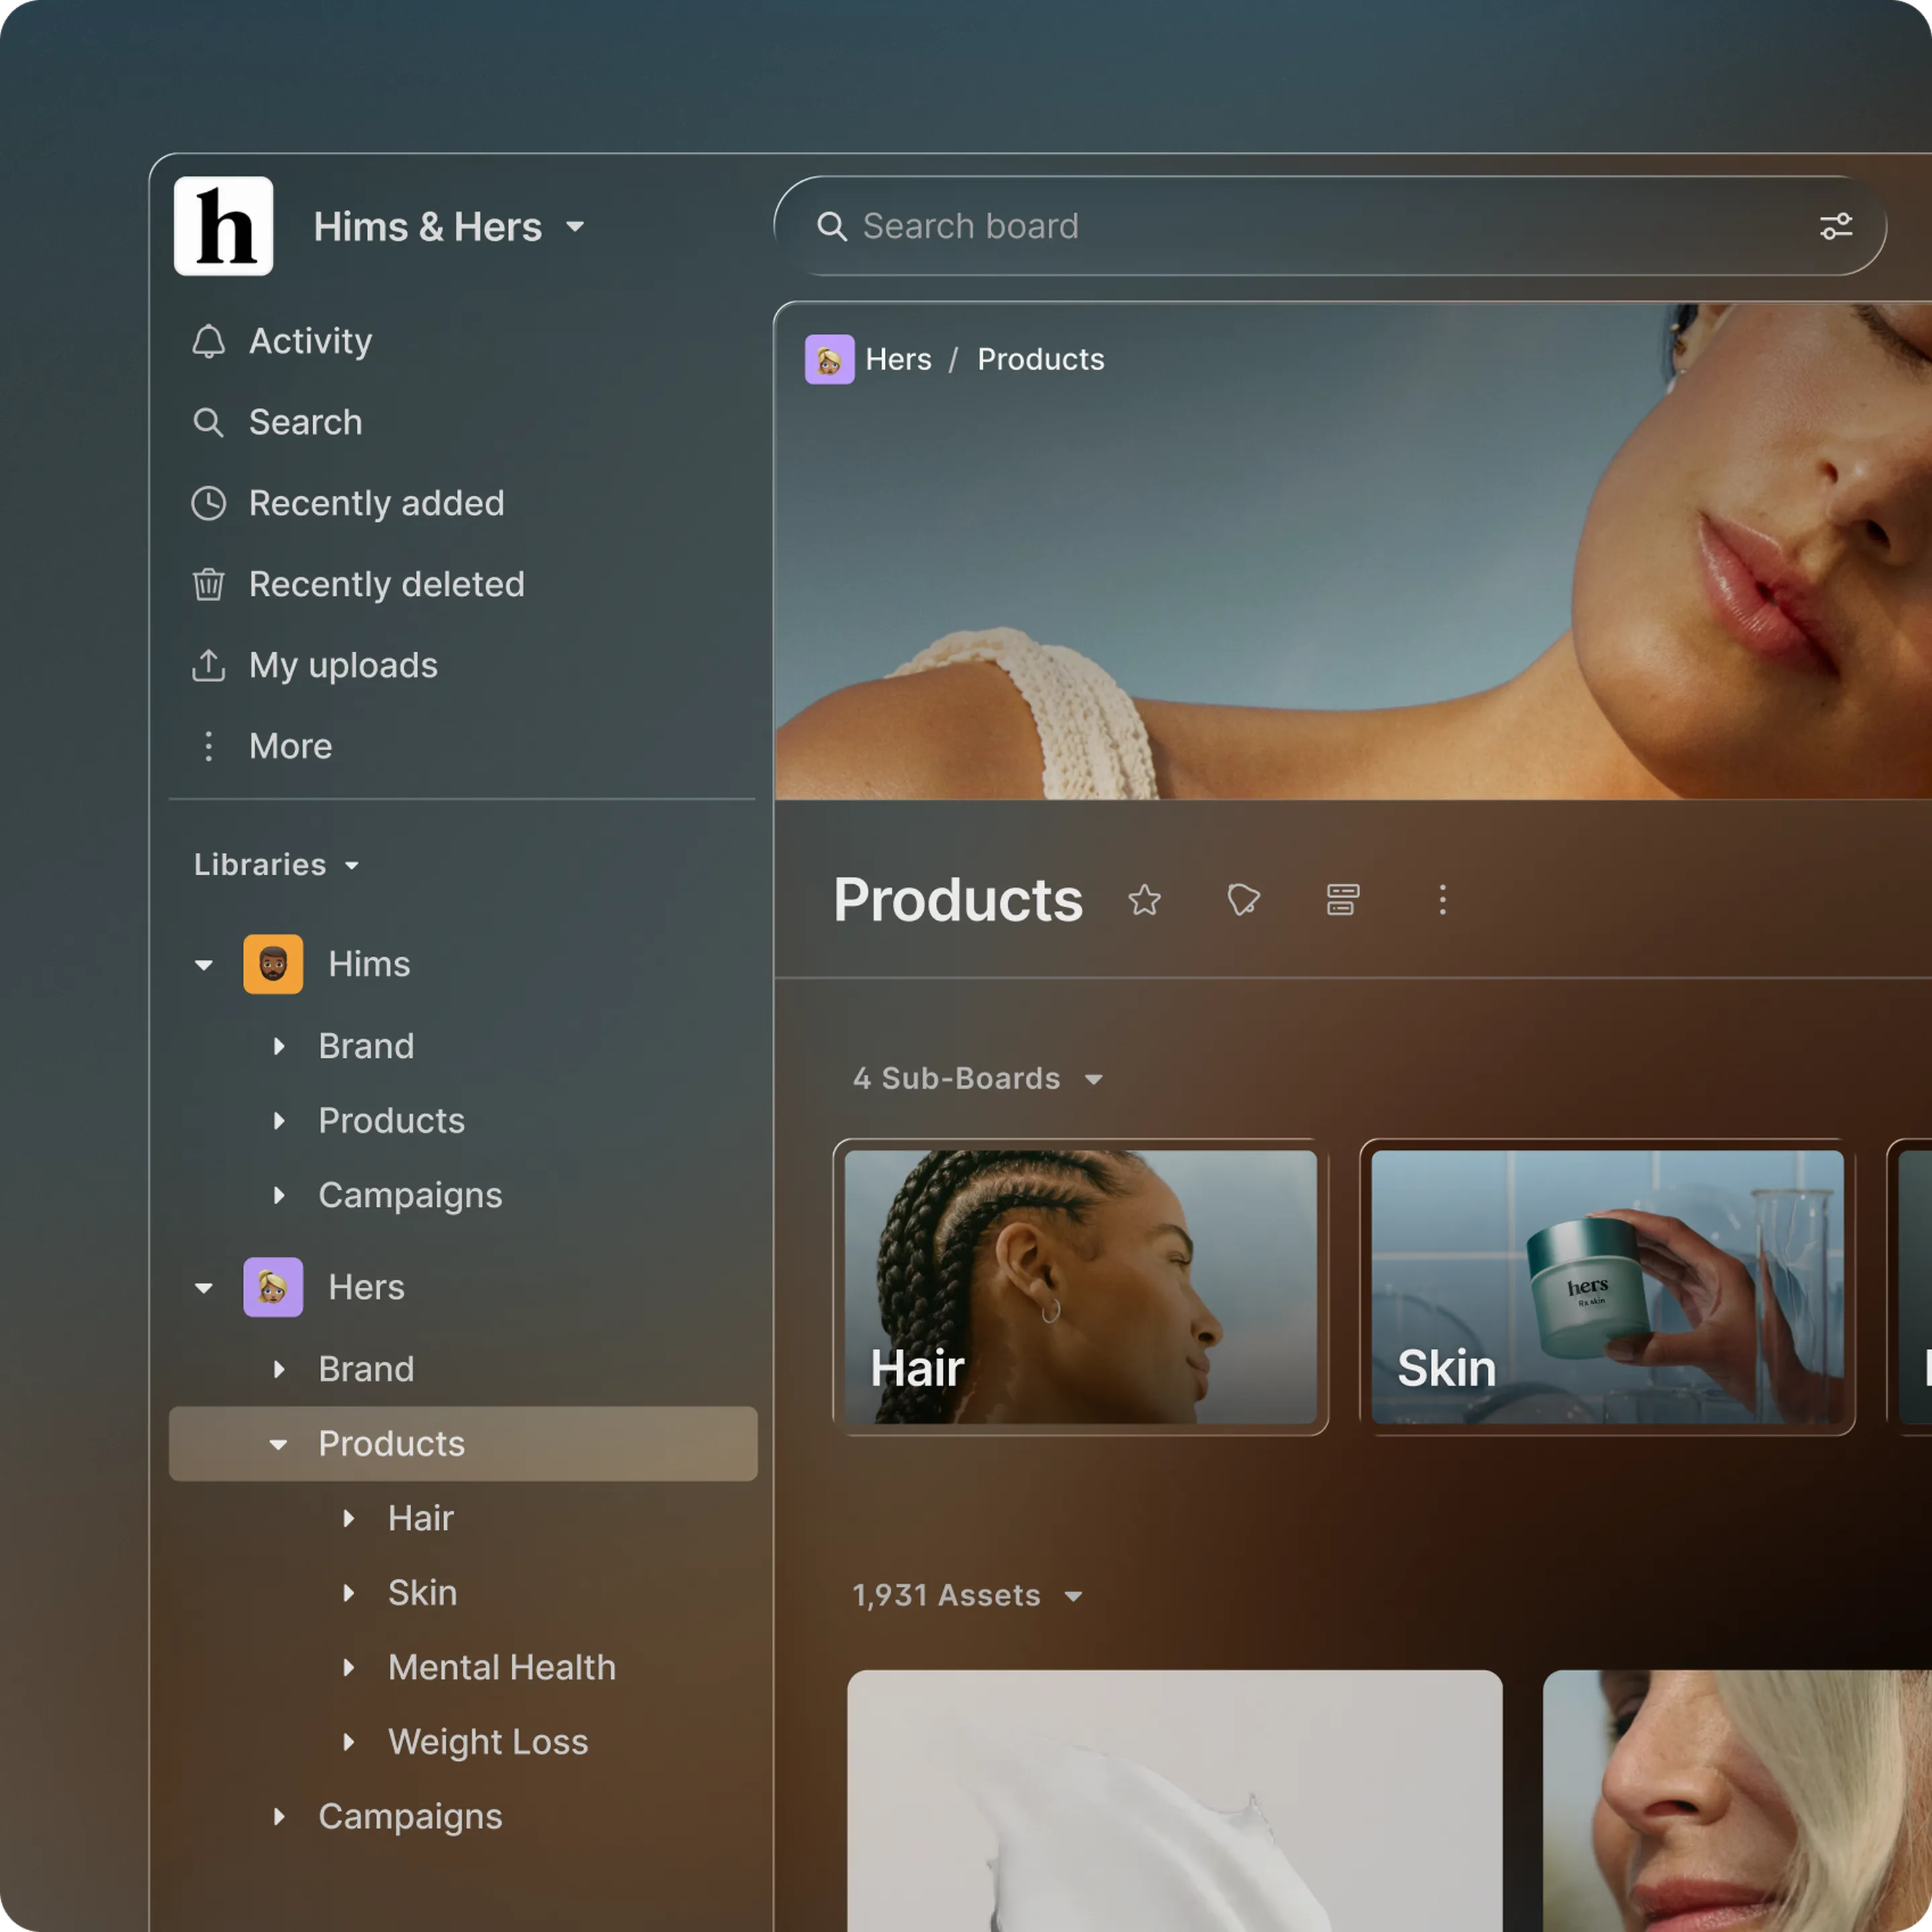The width and height of the screenshot is (1932, 1932).
Task: Open the three-dot menu next to Products
Action: pos(1442,900)
